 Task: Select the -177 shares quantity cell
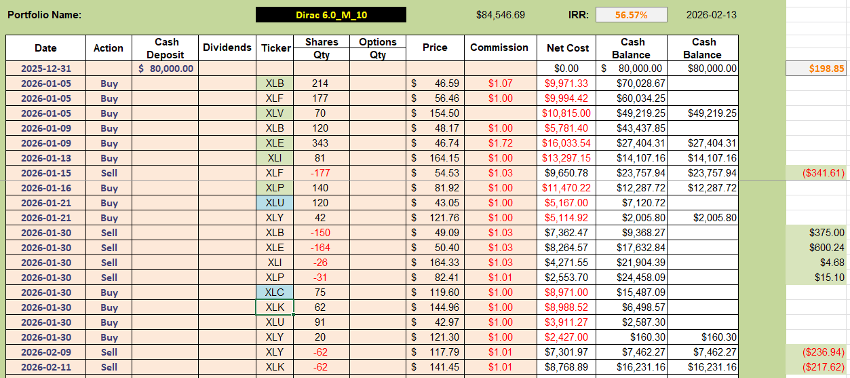pos(321,173)
